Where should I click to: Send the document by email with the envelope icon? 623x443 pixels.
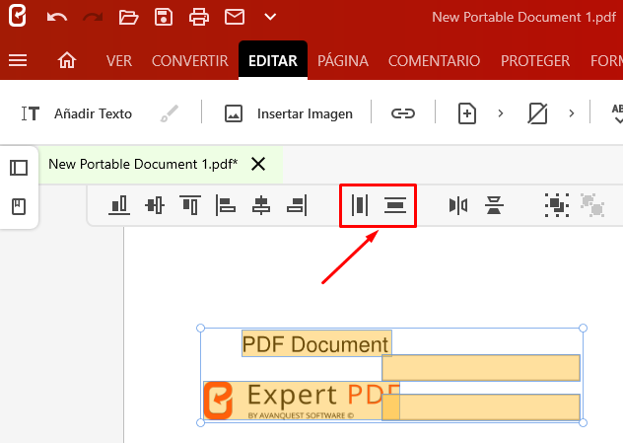click(235, 17)
